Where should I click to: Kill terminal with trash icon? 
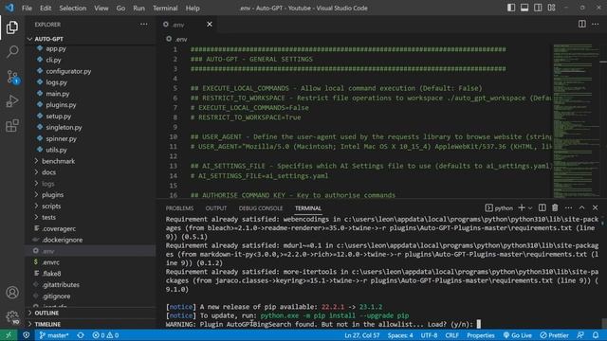(x=555, y=208)
